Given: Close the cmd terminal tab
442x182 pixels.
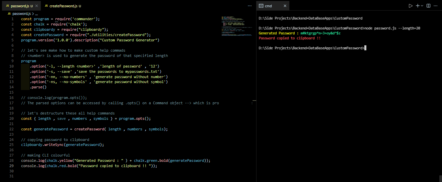Looking at the screenshot, I should pos(285,6).
